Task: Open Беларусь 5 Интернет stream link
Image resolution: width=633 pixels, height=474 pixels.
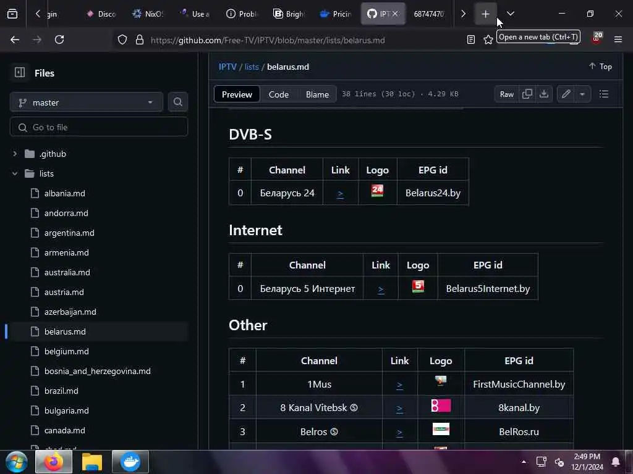Action: pos(381,289)
